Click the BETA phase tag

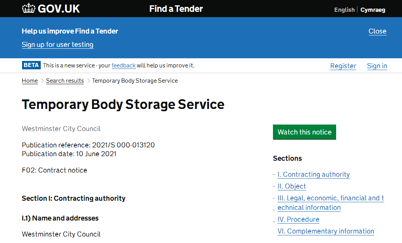(x=31, y=65)
